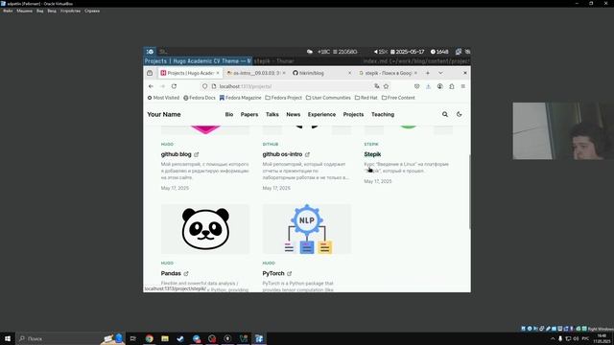
Task: Go to the Experience nav item
Action: coord(321,114)
